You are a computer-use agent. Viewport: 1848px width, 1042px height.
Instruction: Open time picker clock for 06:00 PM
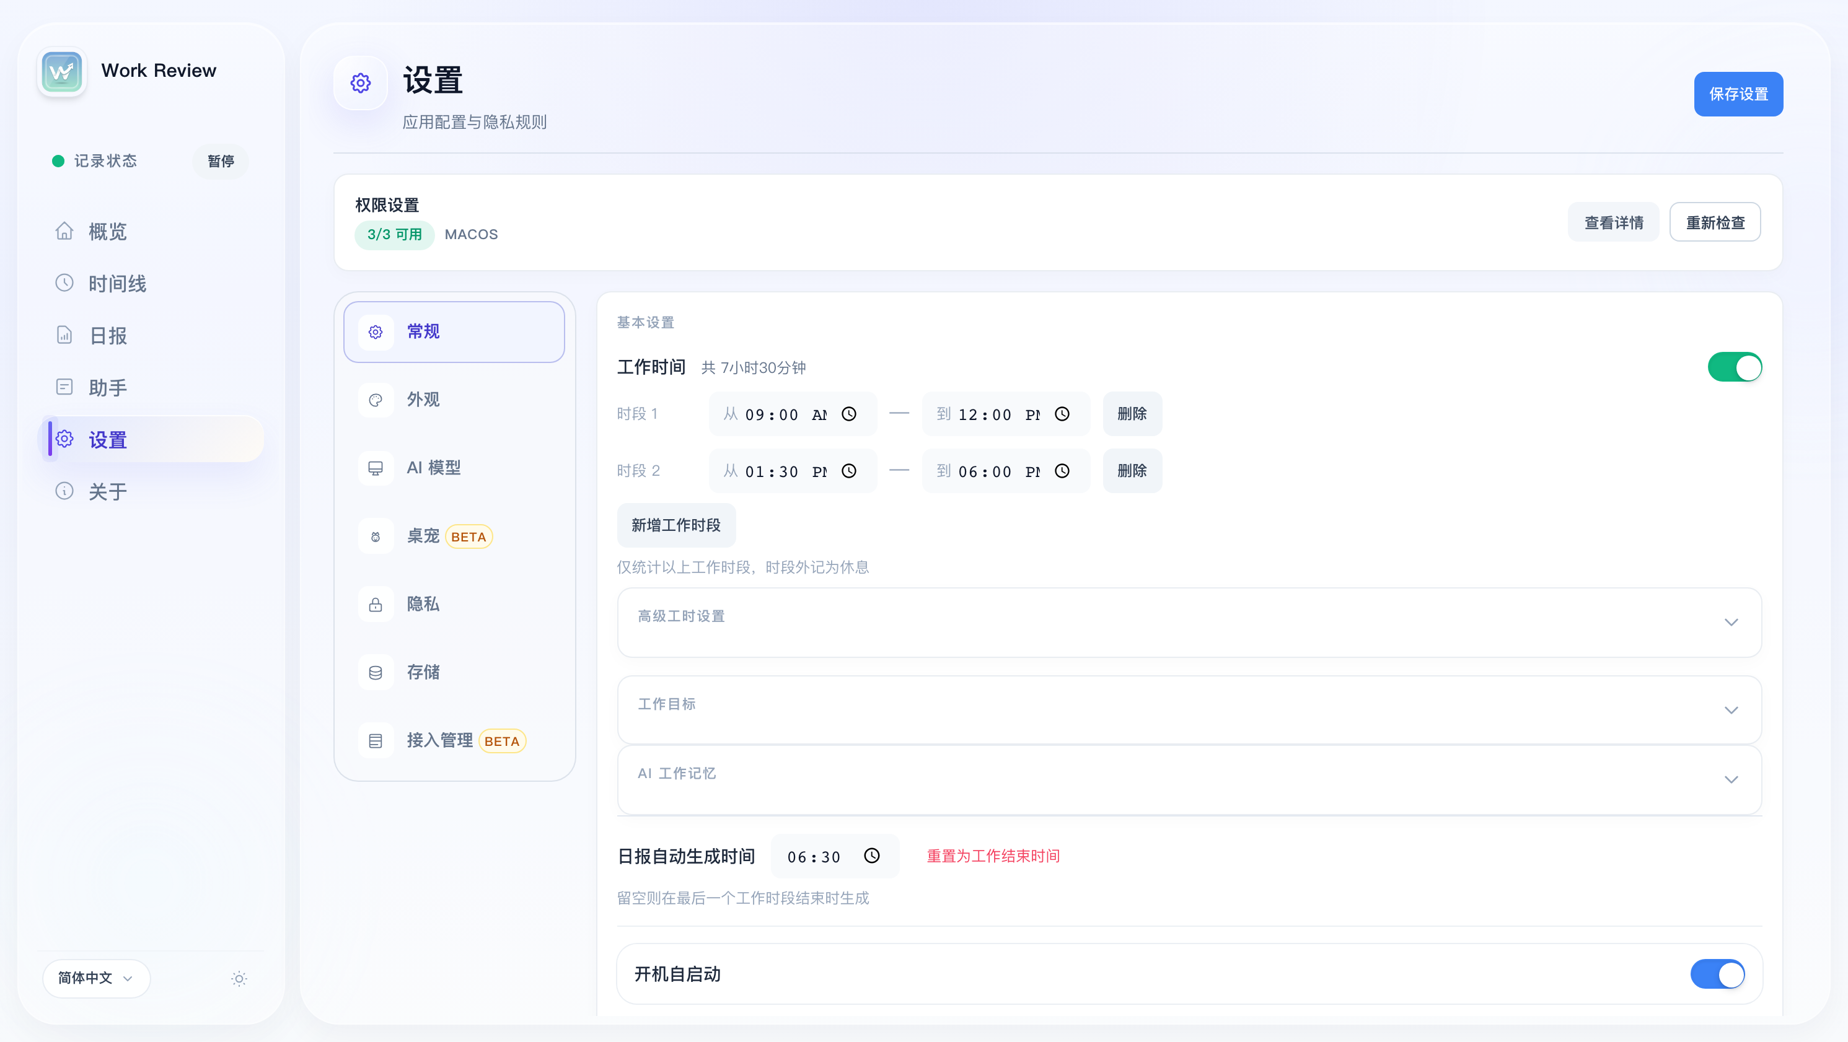tap(1062, 471)
